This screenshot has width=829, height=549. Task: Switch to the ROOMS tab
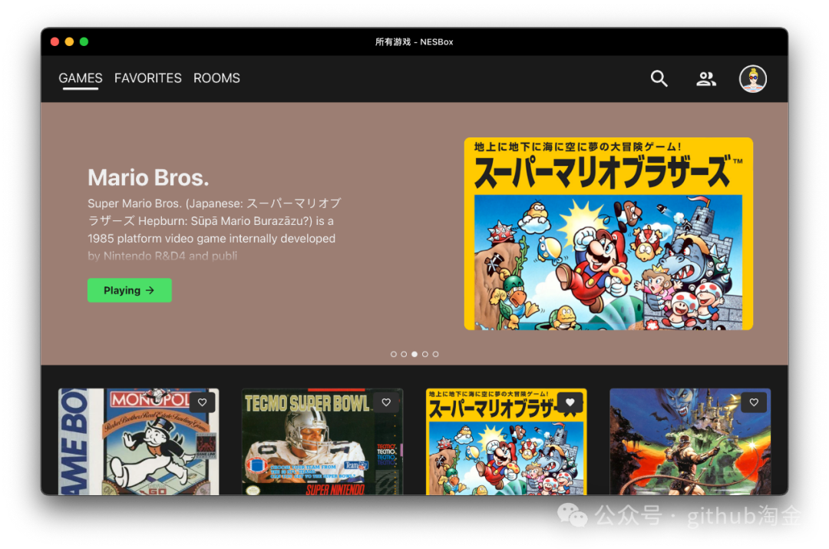(216, 78)
